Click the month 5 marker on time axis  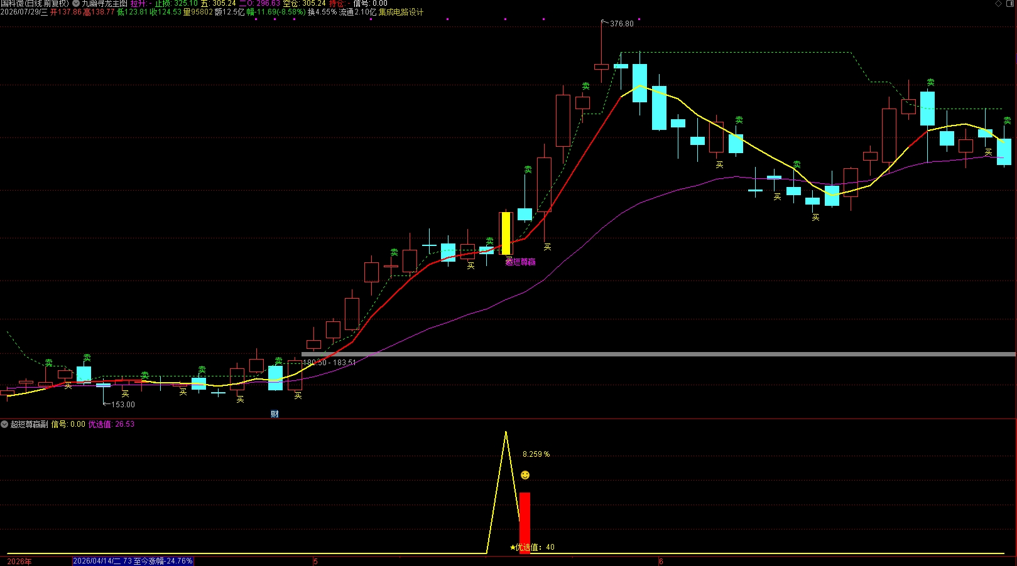[x=315, y=562]
